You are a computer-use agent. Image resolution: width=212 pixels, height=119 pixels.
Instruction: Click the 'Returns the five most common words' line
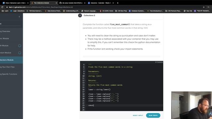point(105,85)
